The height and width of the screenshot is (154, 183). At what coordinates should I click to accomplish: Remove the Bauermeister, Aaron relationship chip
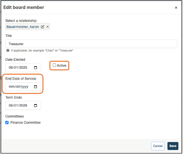(47, 27)
